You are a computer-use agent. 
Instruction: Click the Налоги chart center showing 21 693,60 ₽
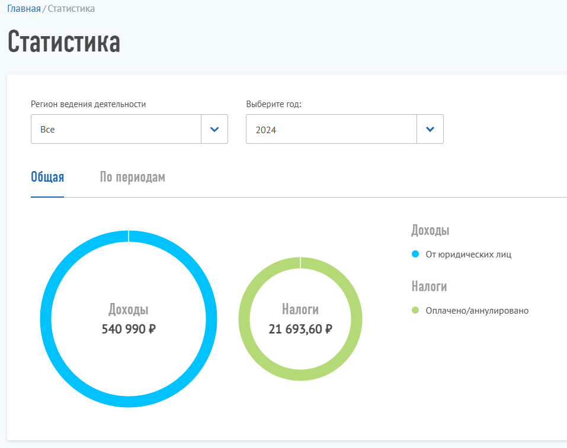[x=300, y=318]
